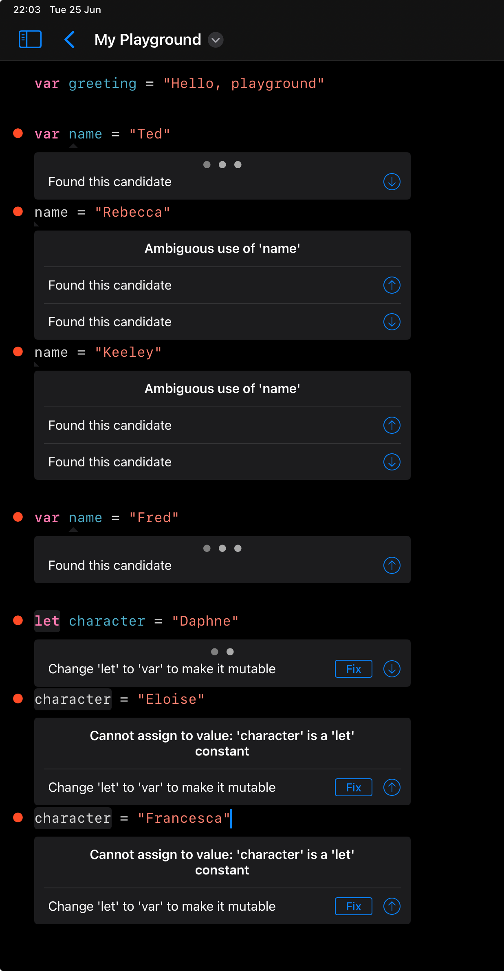The image size is (504, 971).
Task: Toggle the sidebar panel icon
Action: point(30,40)
